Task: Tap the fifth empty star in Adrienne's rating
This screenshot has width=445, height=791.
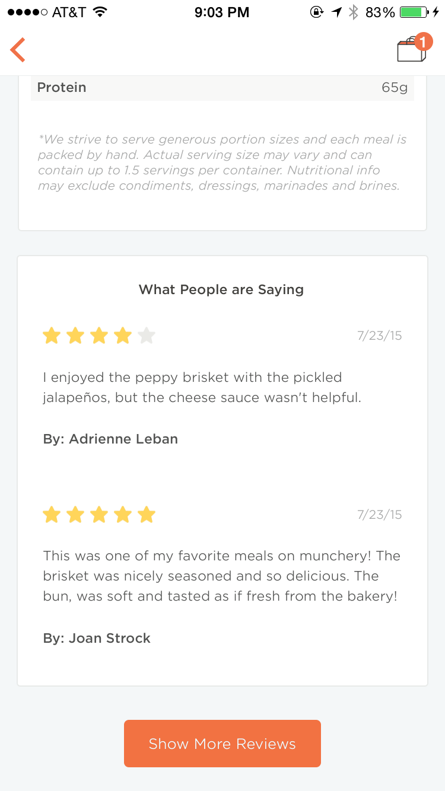Action: click(x=146, y=336)
